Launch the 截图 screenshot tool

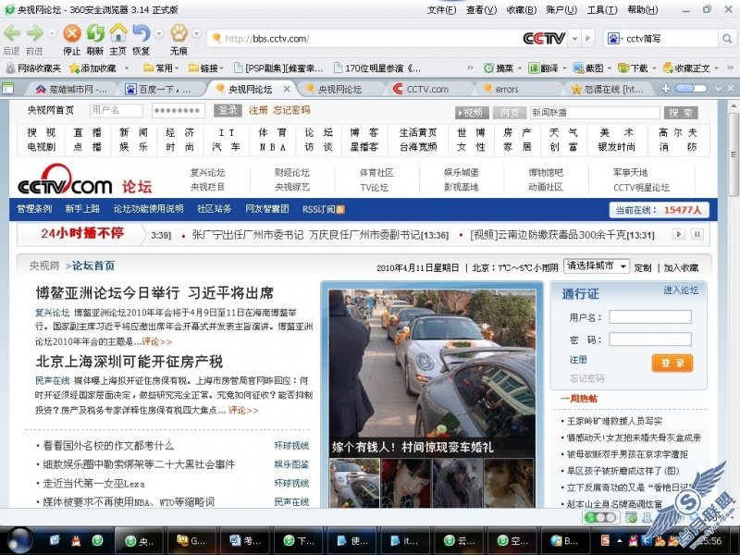coord(588,68)
